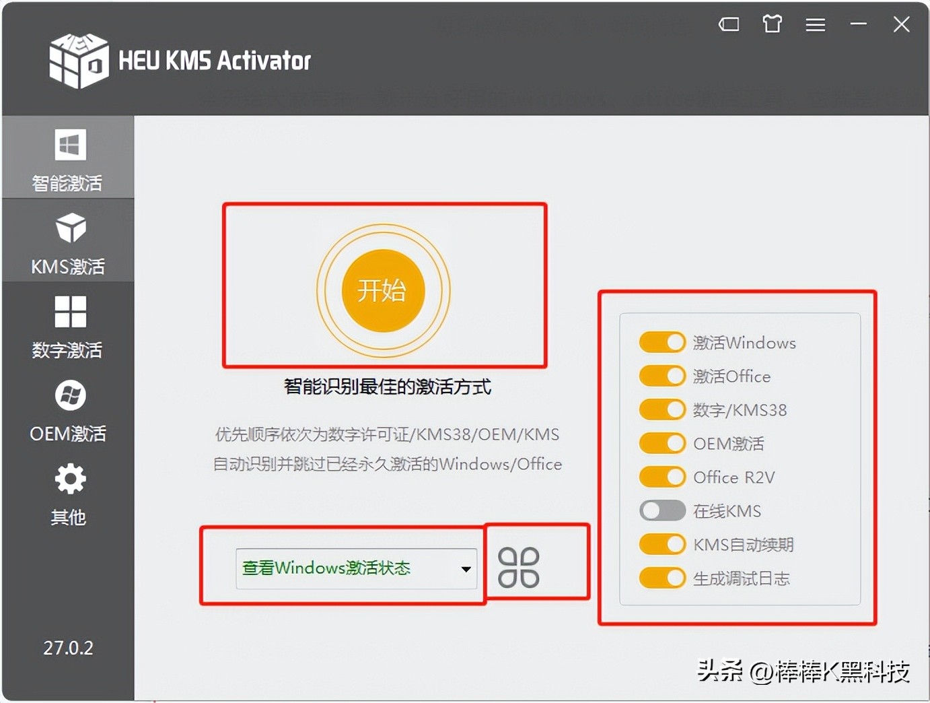Click the dropdown arrow on activation status selector

click(x=466, y=568)
